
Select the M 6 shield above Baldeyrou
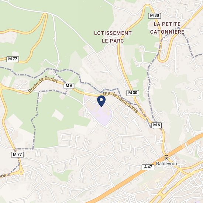(x=156, y=125)
